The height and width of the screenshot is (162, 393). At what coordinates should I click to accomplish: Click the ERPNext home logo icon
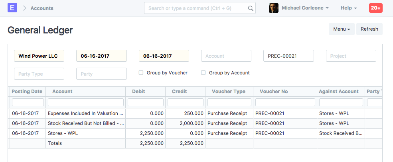12,8
